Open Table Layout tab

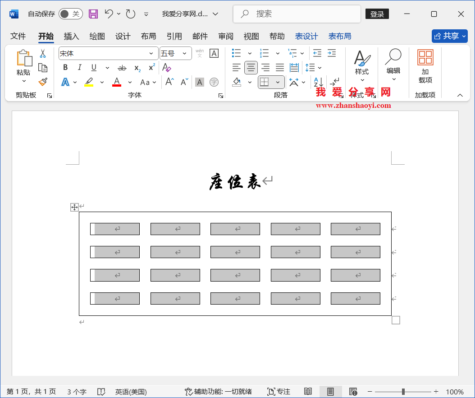tap(340, 37)
